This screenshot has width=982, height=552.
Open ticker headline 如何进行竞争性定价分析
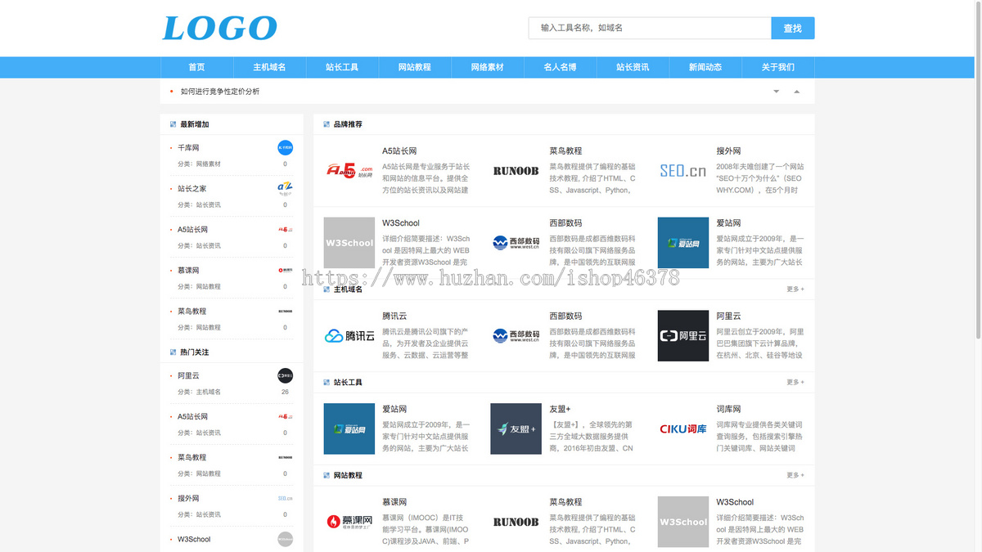[x=220, y=92]
